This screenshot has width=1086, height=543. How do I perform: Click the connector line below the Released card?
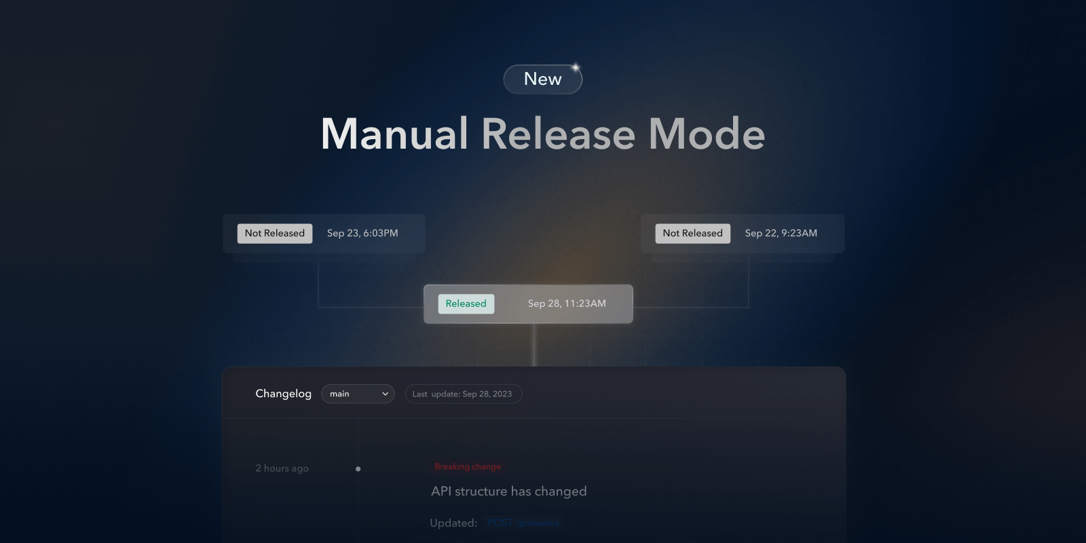coord(534,345)
